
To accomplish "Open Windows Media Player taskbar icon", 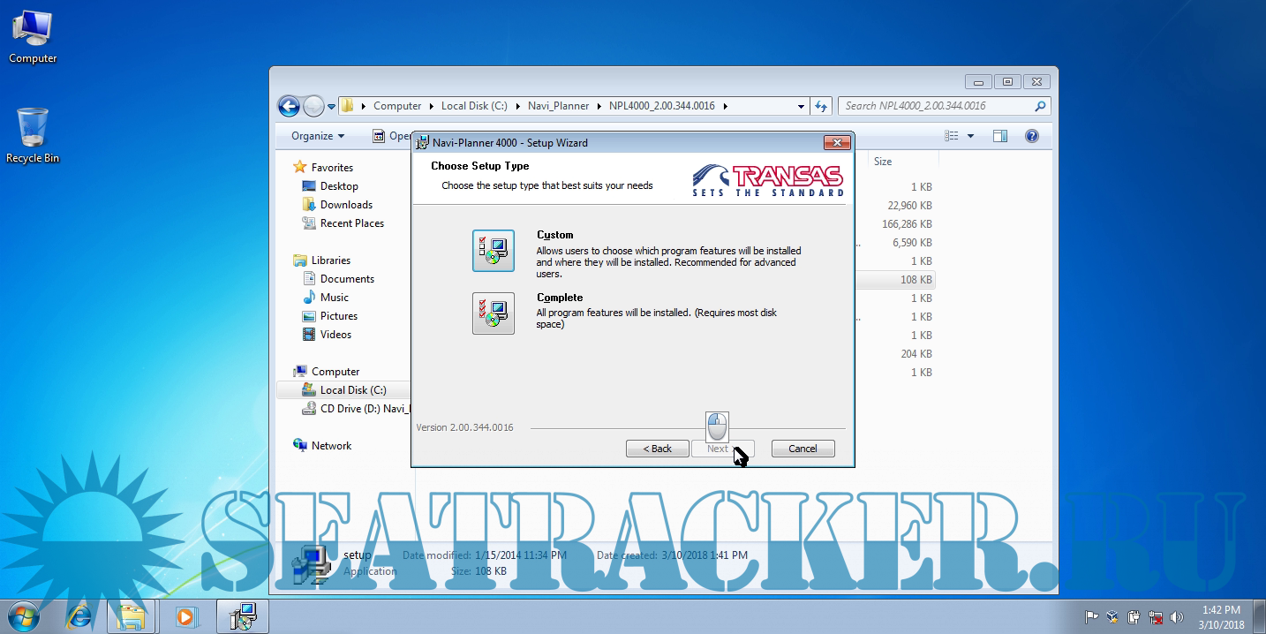I will point(186,615).
